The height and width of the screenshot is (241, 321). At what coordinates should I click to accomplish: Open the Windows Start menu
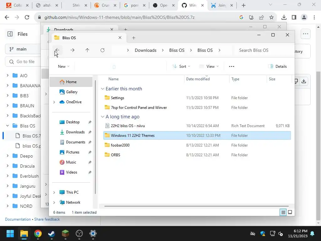pyautogui.click(x=10, y=233)
